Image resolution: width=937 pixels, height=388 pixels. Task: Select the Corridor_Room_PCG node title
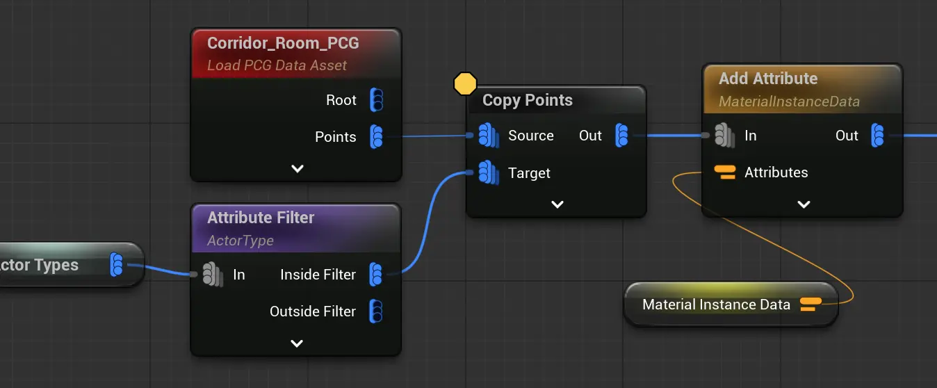tap(283, 43)
